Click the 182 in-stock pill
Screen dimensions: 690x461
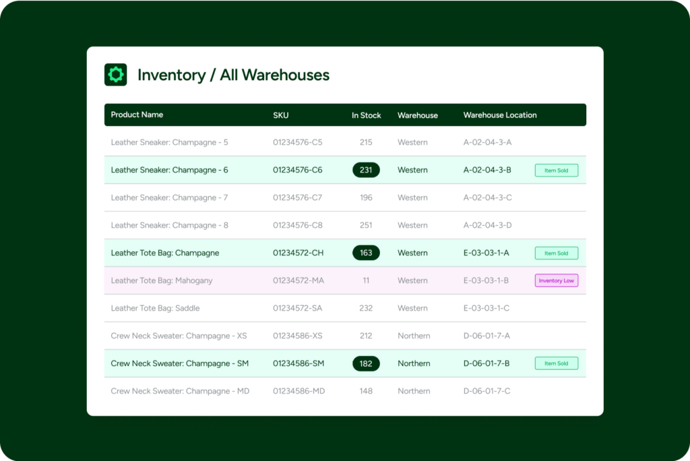point(366,363)
